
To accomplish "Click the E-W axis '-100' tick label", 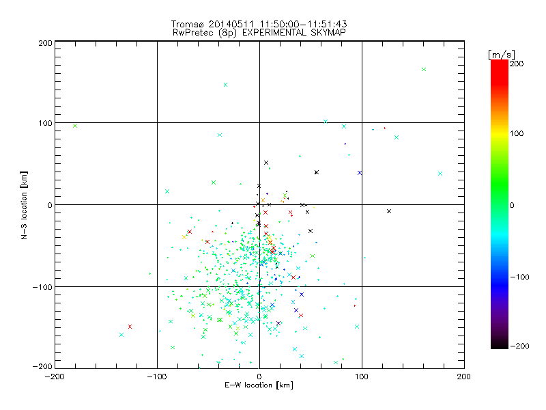I will click(157, 377).
